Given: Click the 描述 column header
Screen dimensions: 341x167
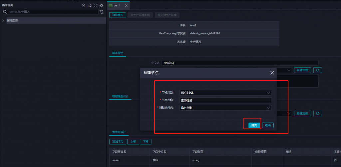Looking at the screenshot, I should (x=307, y=152).
